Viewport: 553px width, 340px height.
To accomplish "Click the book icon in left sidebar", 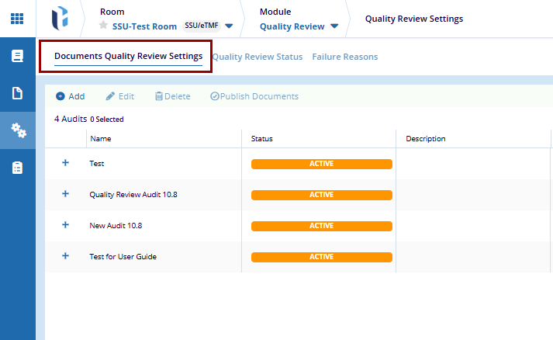I will pyautogui.click(x=17, y=57).
